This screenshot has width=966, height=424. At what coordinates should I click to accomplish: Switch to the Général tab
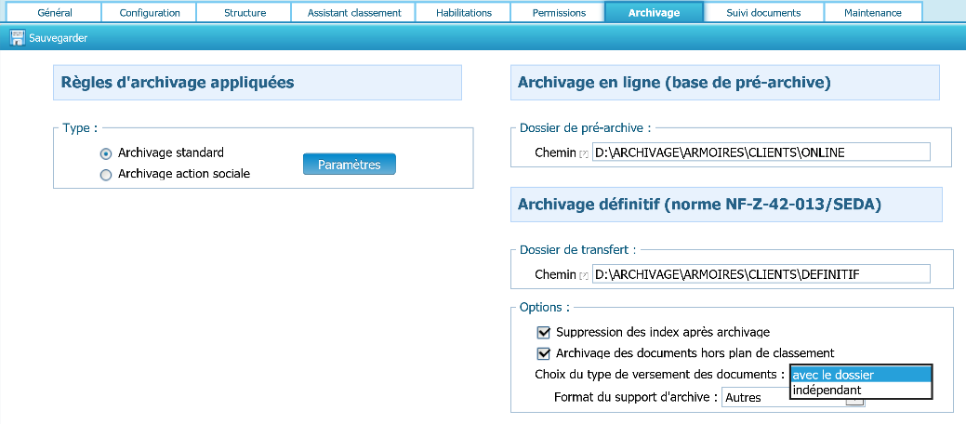click(55, 13)
